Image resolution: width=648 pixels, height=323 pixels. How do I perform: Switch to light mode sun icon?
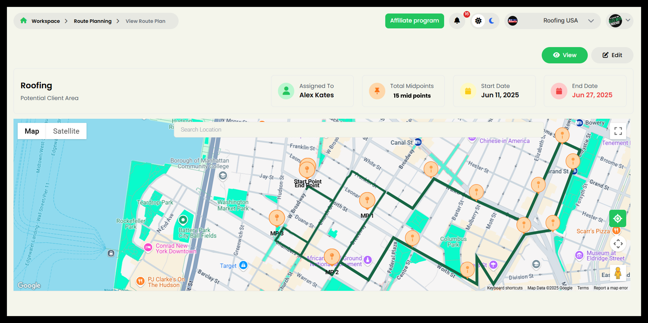(x=478, y=21)
